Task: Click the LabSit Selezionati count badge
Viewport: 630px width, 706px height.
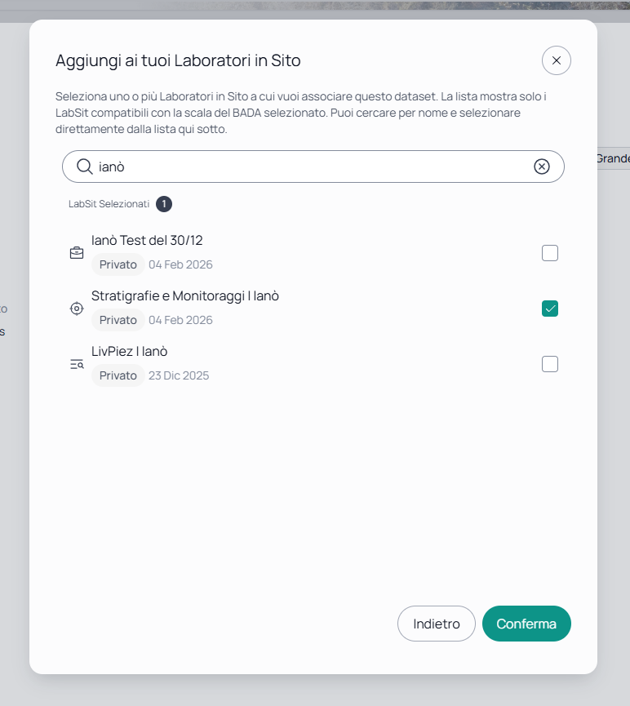Action: 164,204
